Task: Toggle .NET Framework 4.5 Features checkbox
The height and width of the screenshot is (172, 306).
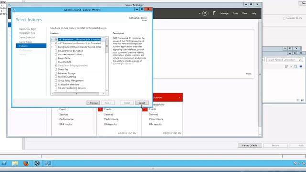Action: 56,43
